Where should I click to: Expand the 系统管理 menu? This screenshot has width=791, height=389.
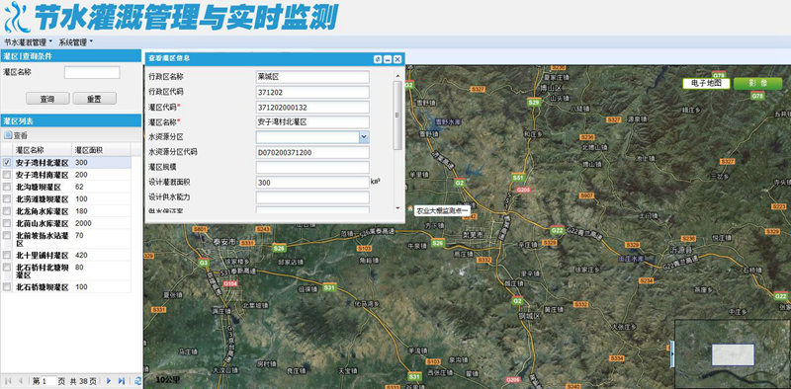pyautogui.click(x=76, y=41)
